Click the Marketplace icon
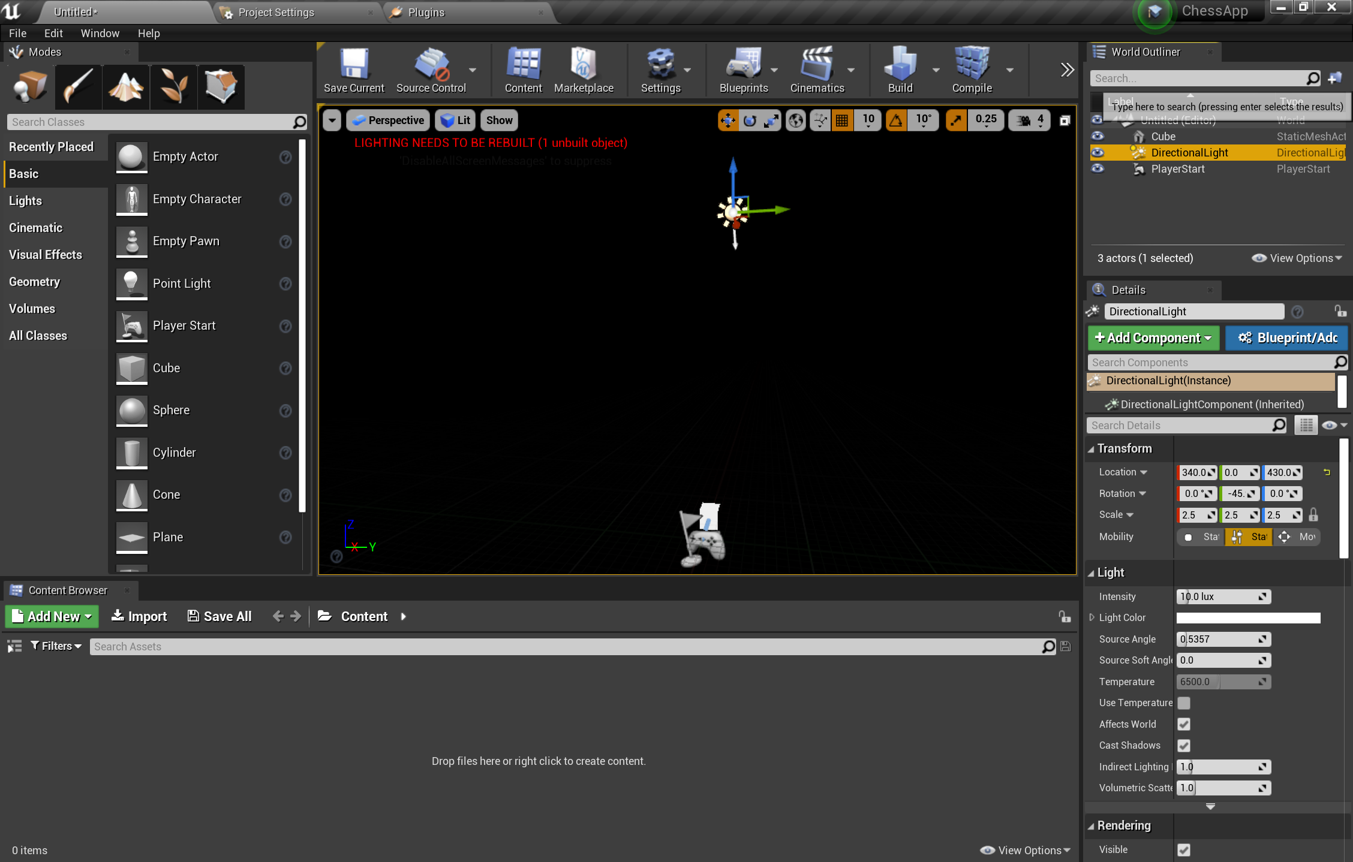The height and width of the screenshot is (862, 1353). tap(584, 74)
